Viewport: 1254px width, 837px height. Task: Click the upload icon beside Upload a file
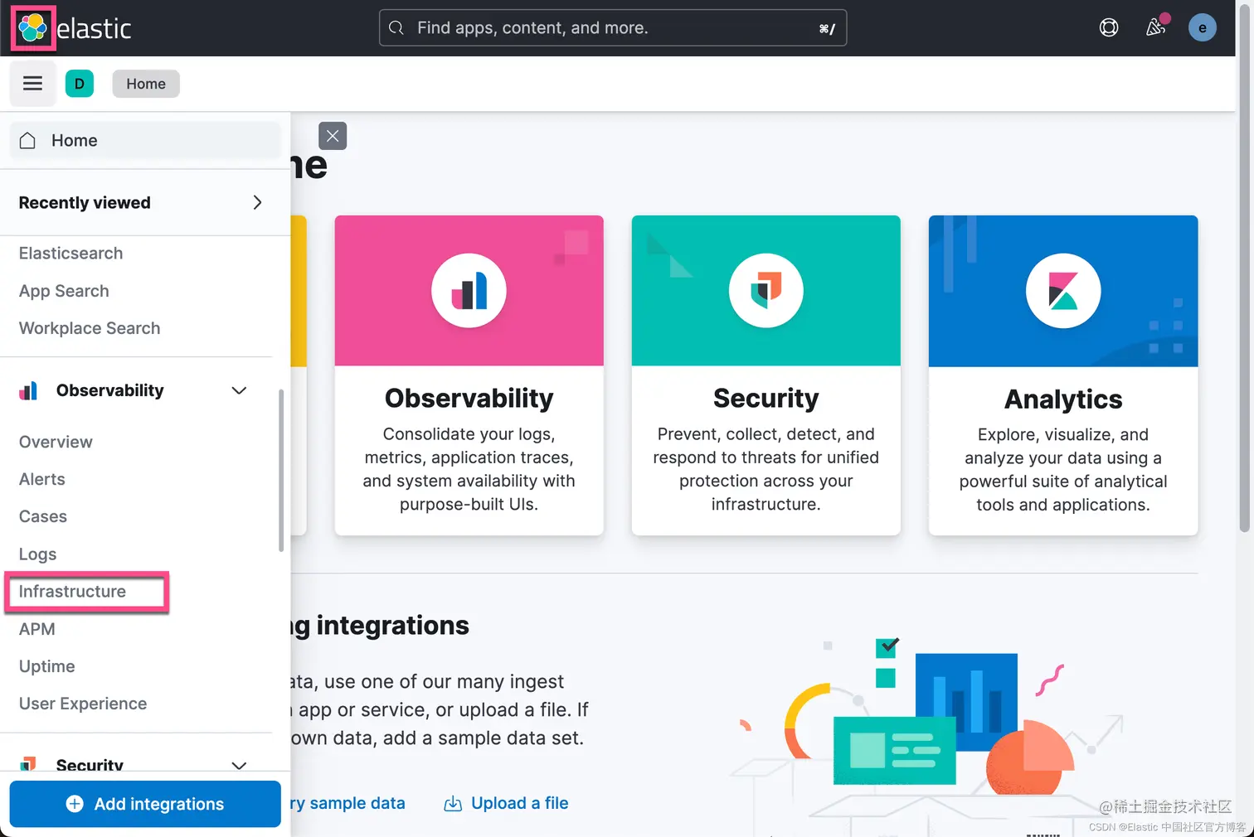[453, 803]
